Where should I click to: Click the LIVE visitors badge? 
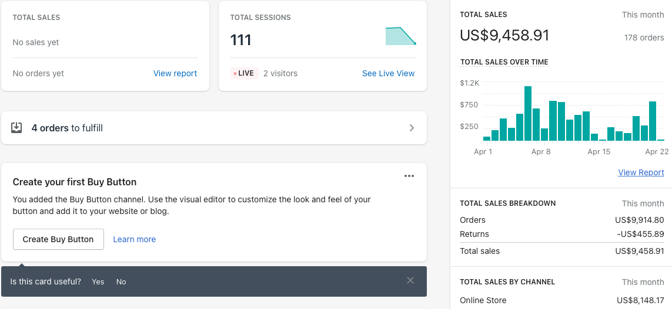(245, 73)
